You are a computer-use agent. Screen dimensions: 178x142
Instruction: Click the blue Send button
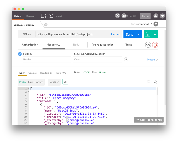pos(130,34)
